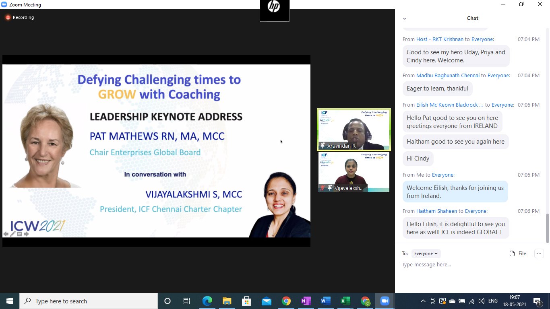Click the muted microphone icon on Vijayalakshmi's video

(323, 188)
